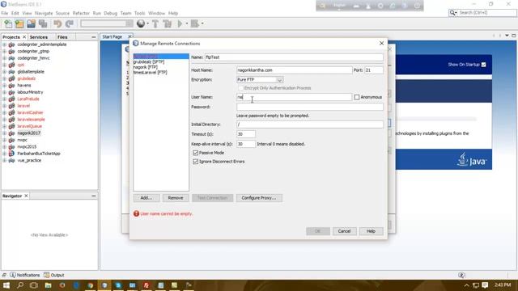Click the Clean and Build icon
The width and height of the screenshot is (518, 291).
click(x=168, y=23)
